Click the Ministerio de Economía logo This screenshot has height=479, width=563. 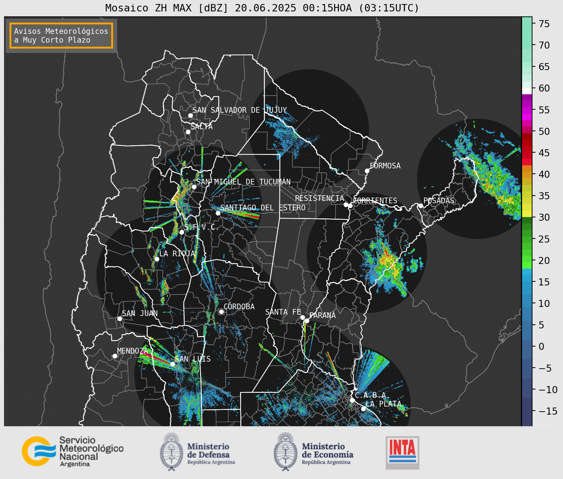[x=313, y=452]
